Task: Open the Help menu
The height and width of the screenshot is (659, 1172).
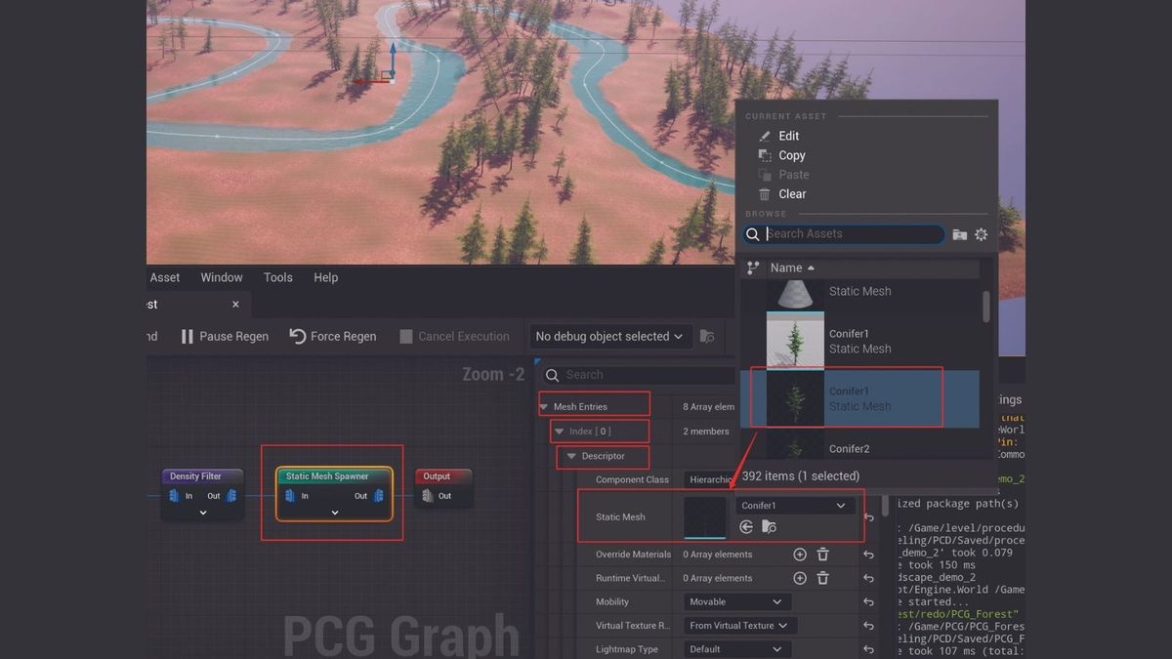Action: coord(326,277)
